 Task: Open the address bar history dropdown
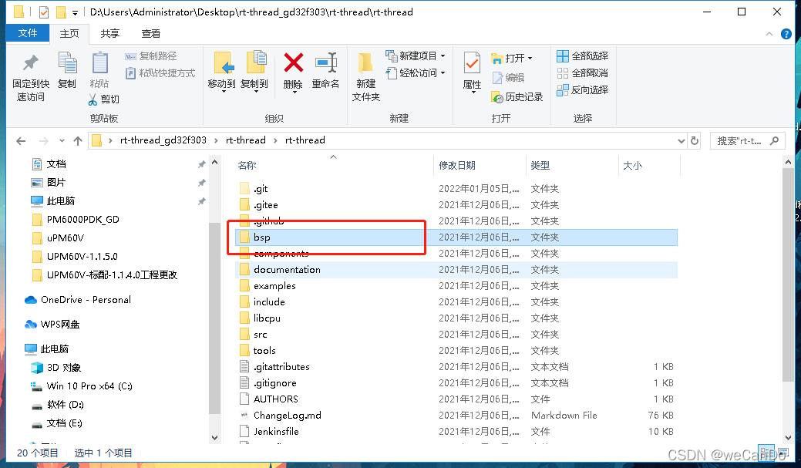click(681, 141)
